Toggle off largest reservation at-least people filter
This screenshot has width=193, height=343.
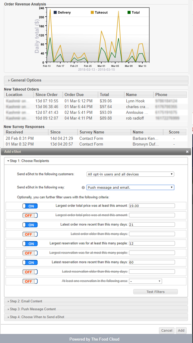30,244
